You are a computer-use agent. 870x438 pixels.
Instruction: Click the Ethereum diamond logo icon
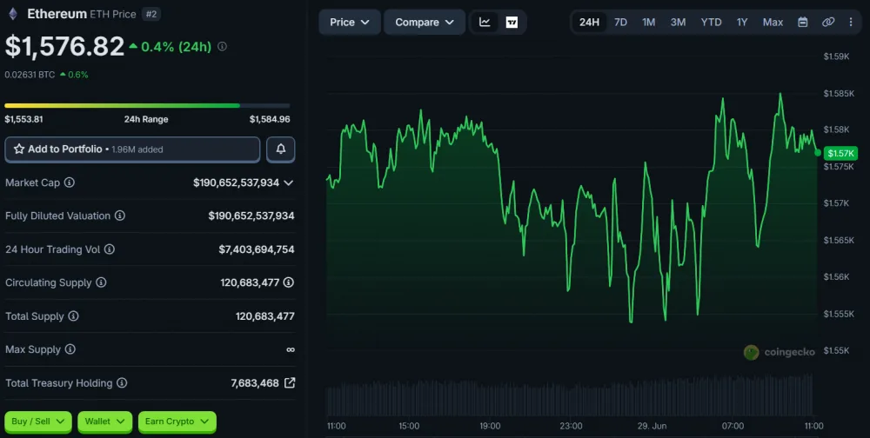pyautogui.click(x=13, y=14)
